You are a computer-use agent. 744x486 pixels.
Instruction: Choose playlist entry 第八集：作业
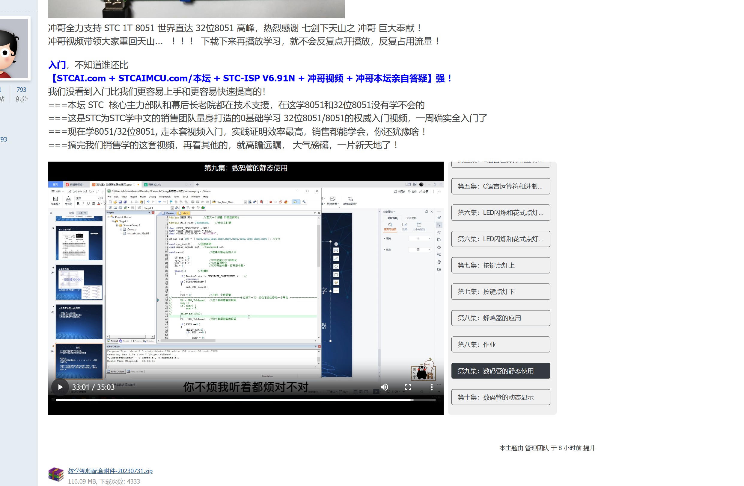pos(501,345)
